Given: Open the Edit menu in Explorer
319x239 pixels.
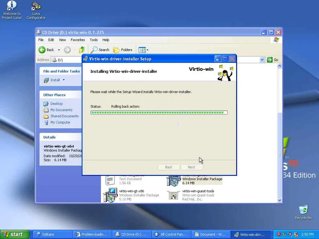Looking at the screenshot, I should [x=51, y=40].
